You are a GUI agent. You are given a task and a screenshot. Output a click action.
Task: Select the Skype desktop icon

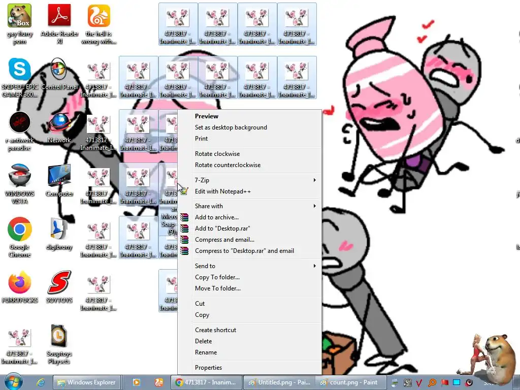[20, 77]
